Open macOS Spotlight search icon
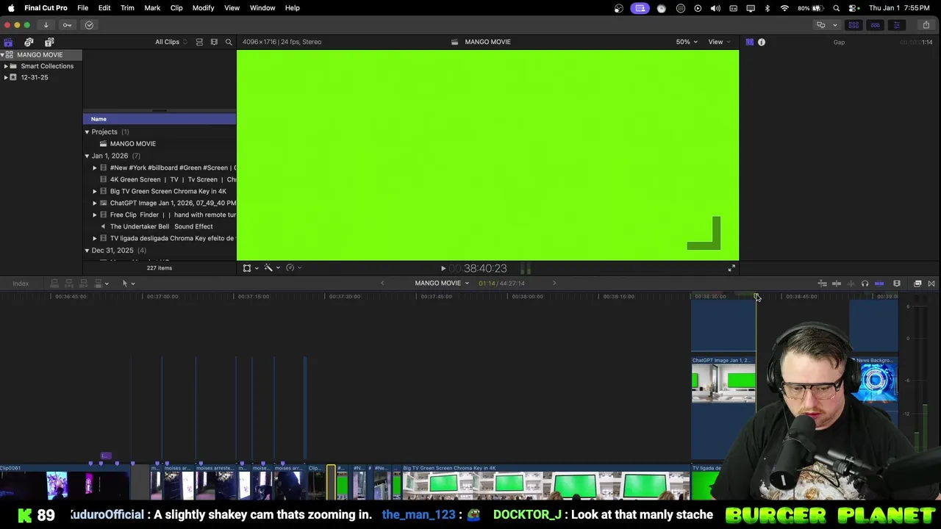The width and height of the screenshot is (941, 529). point(837,8)
